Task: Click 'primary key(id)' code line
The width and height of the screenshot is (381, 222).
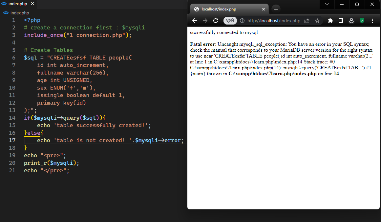Action: (61, 103)
